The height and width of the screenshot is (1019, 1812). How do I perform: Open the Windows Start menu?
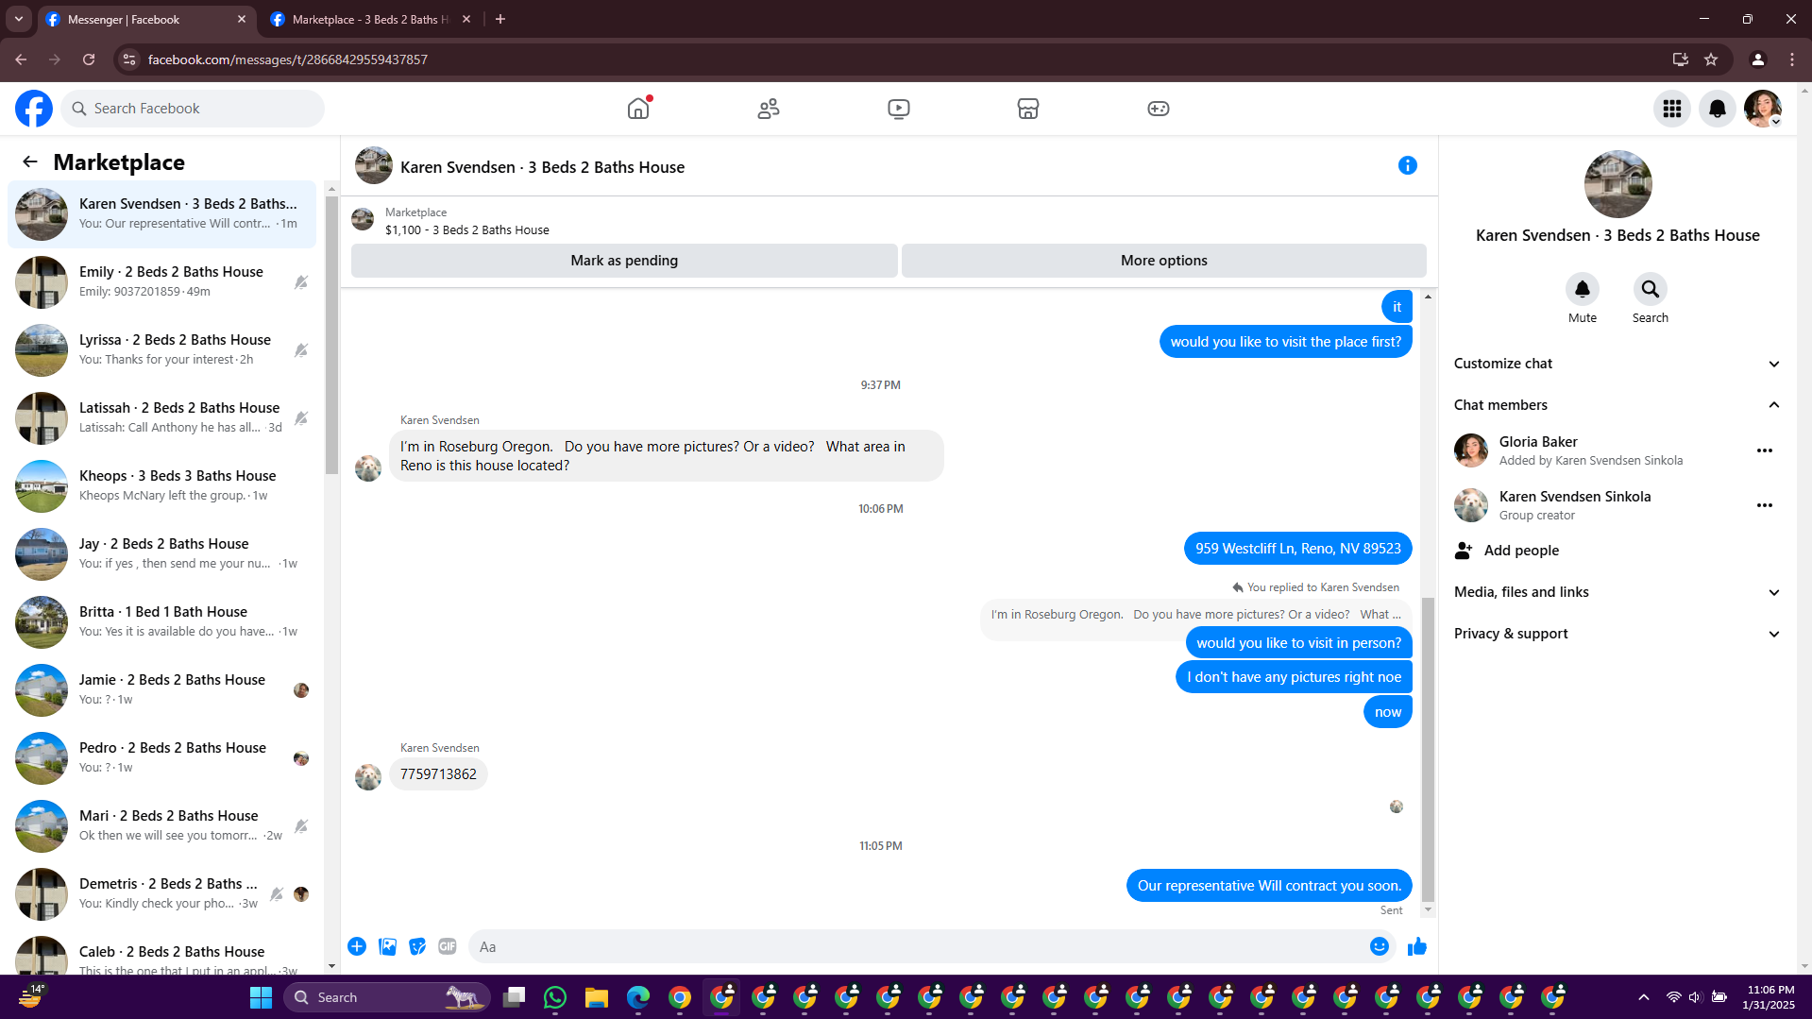pos(261,997)
